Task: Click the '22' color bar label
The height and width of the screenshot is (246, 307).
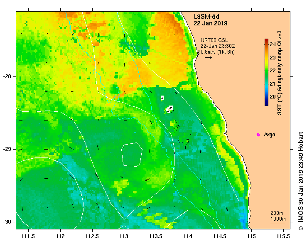Action: point(273,71)
